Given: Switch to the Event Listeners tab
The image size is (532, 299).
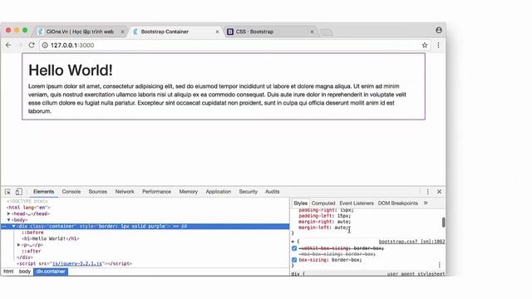Looking at the screenshot, I should click(357, 203).
